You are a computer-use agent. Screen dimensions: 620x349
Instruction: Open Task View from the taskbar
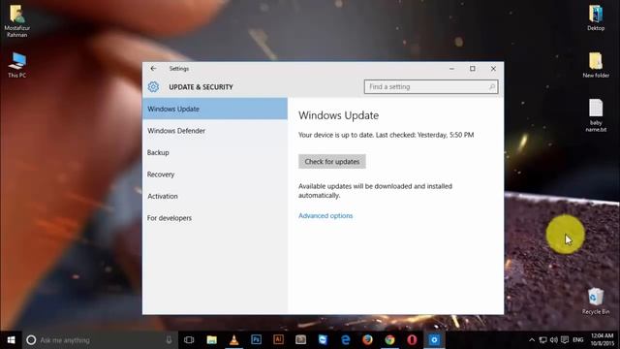pos(189,340)
